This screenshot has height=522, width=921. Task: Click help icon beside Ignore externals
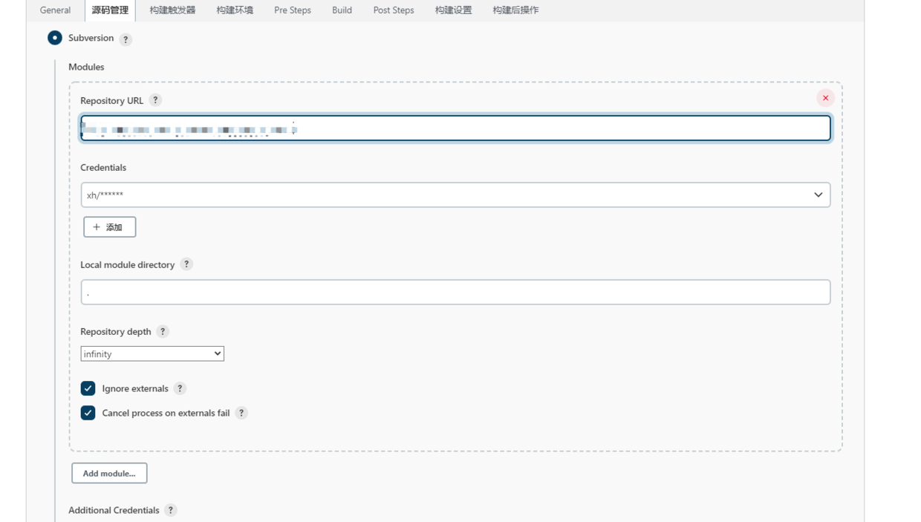click(180, 388)
